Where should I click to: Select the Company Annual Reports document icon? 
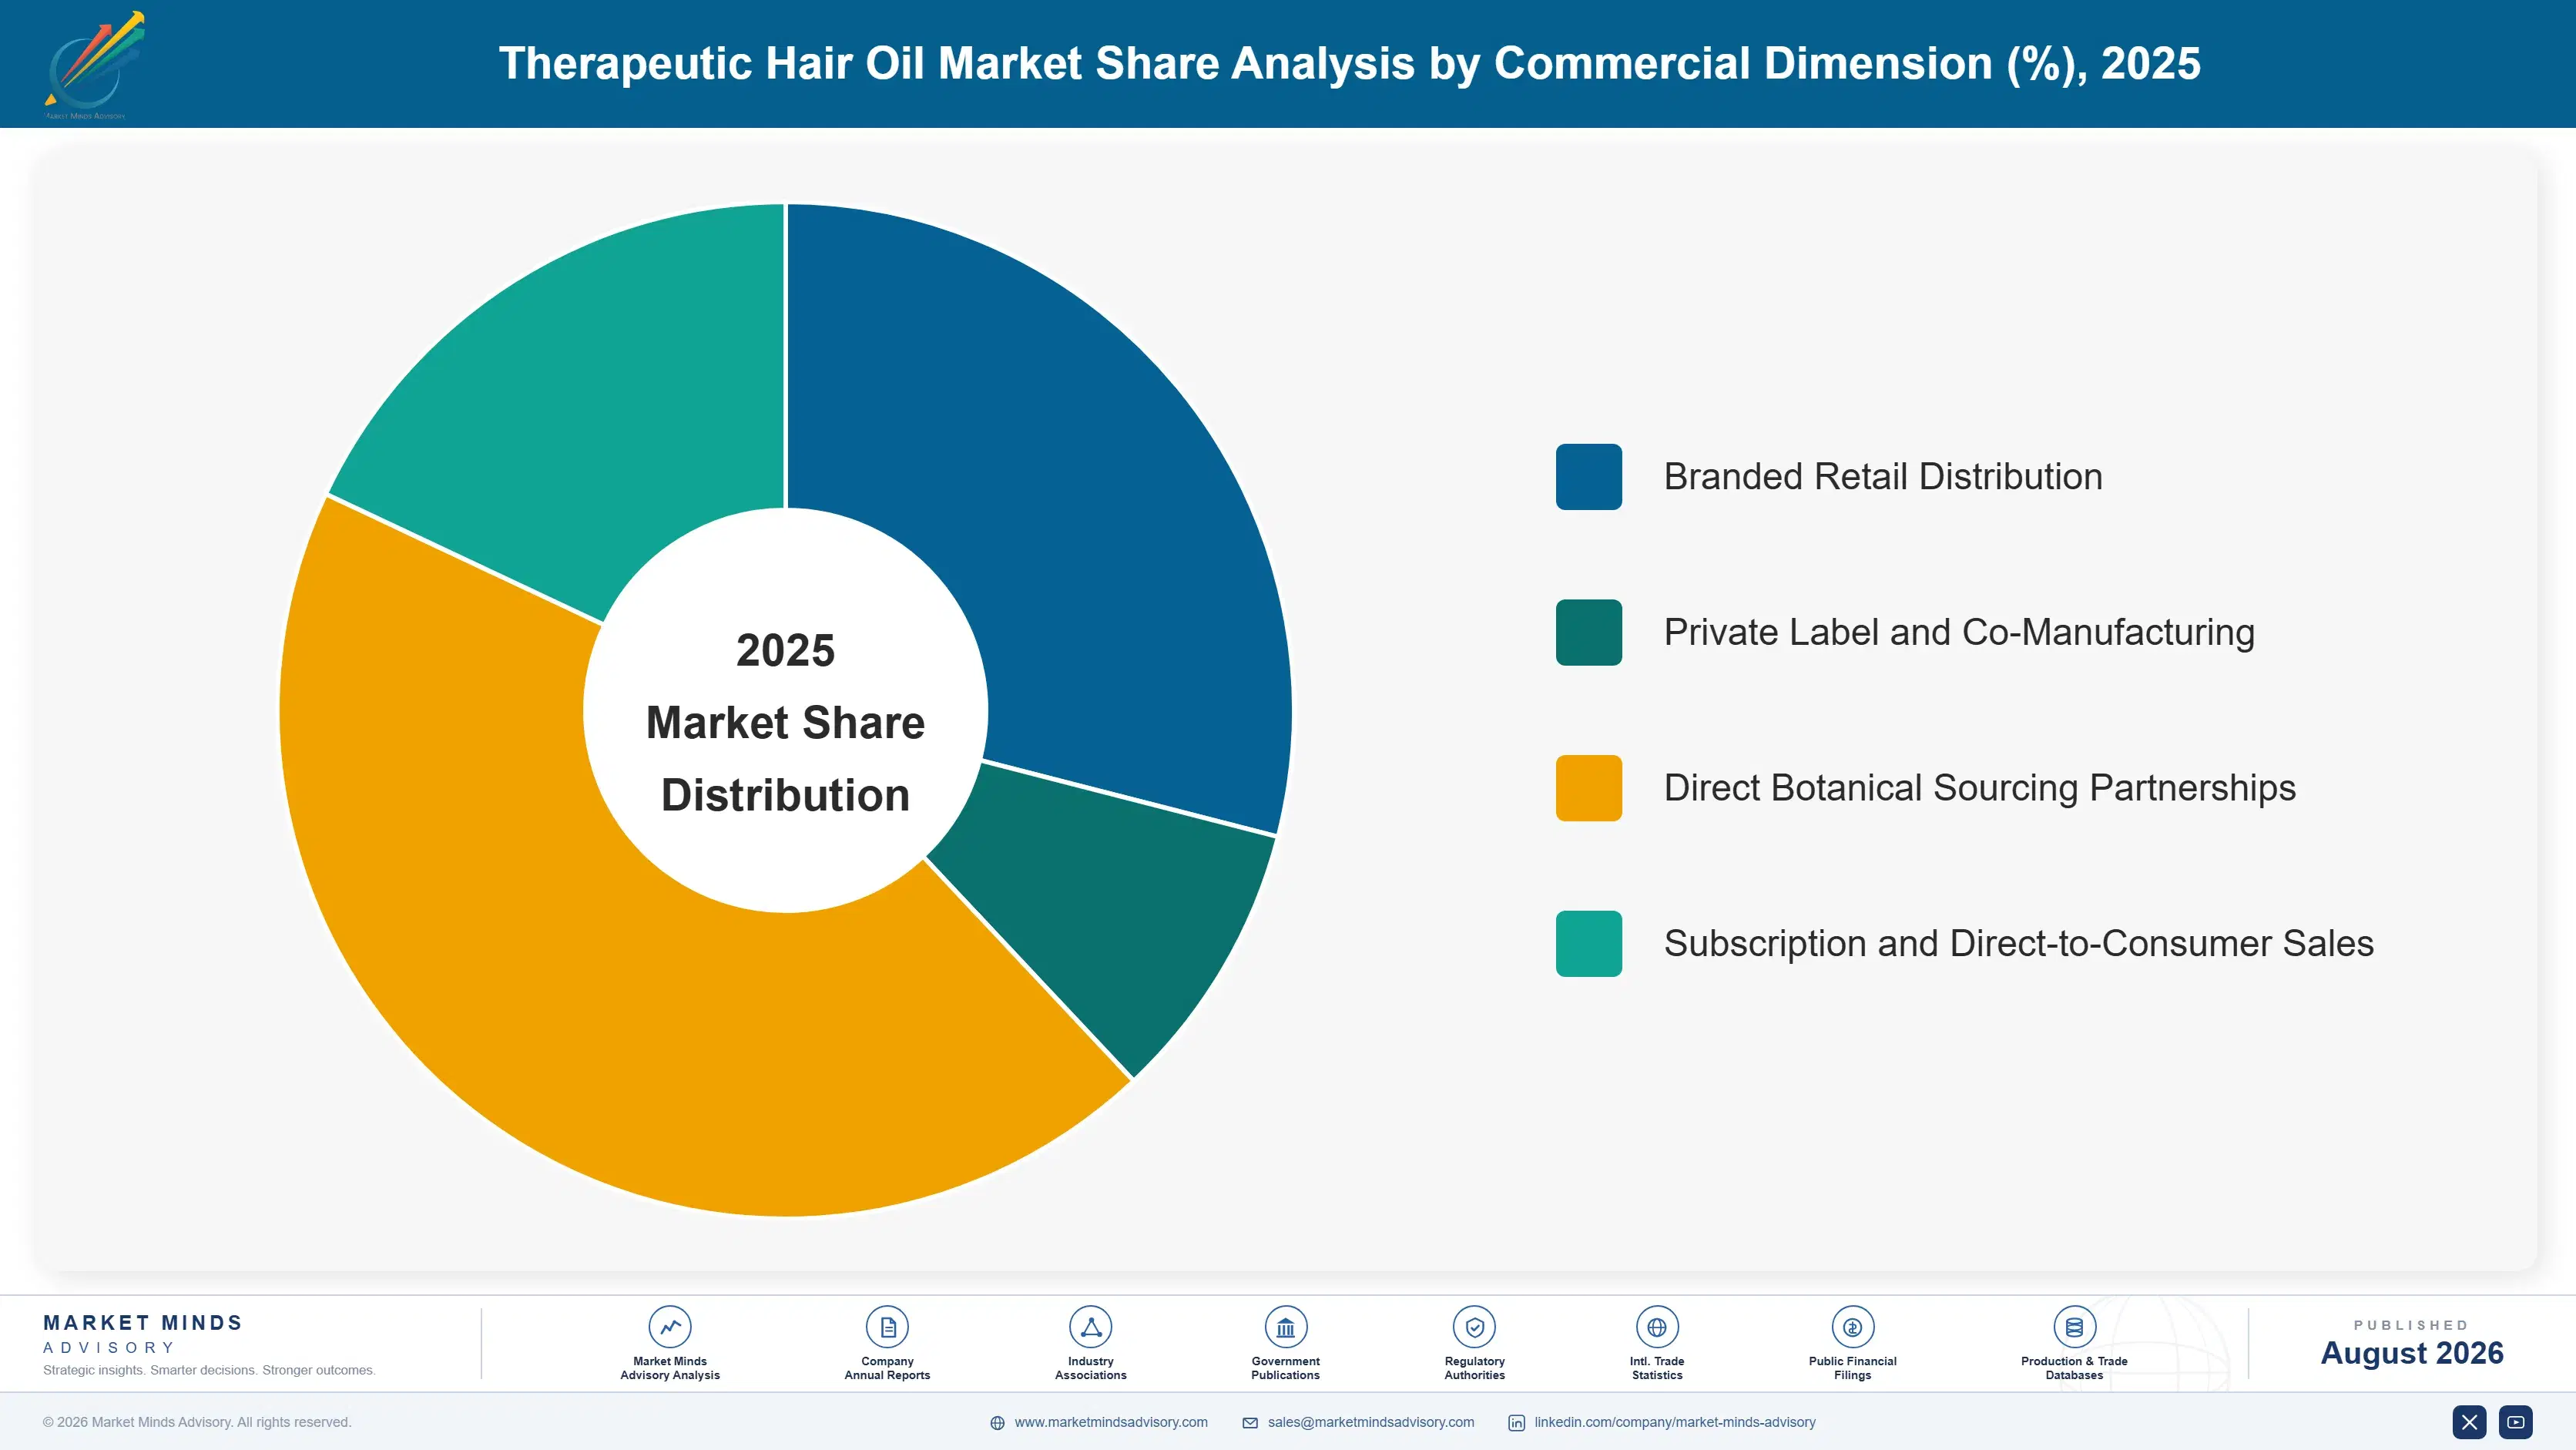click(x=887, y=1327)
